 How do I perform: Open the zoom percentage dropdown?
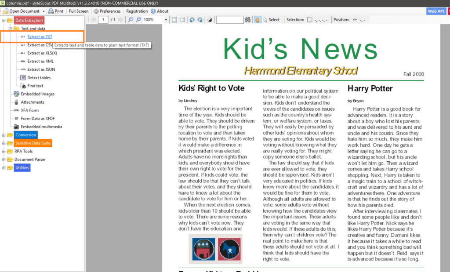click(x=166, y=20)
